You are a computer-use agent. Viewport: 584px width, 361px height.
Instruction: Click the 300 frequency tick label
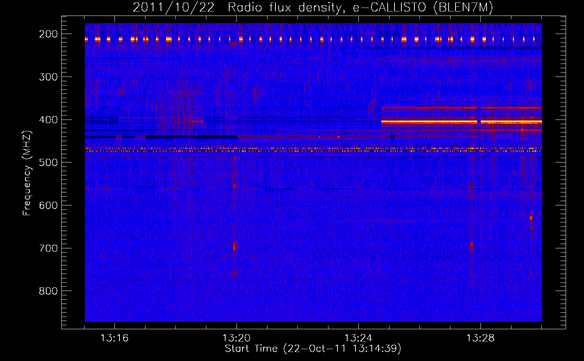(x=48, y=77)
